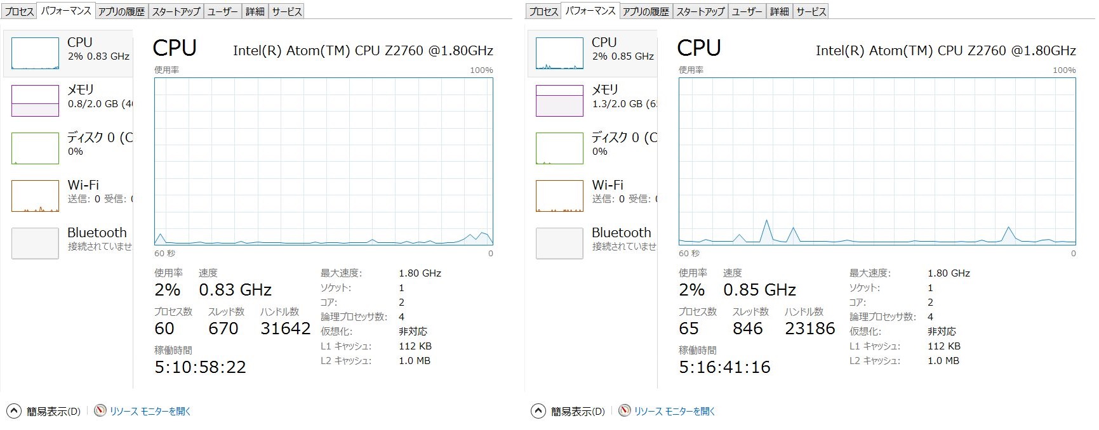1099x430 pixels.
Task: Select the Bluetooth thumbnail in left window
Action: click(x=35, y=244)
